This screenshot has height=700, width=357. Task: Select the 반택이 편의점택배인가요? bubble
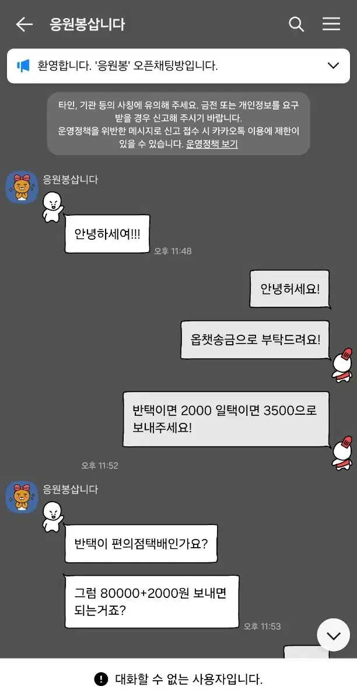click(x=141, y=544)
